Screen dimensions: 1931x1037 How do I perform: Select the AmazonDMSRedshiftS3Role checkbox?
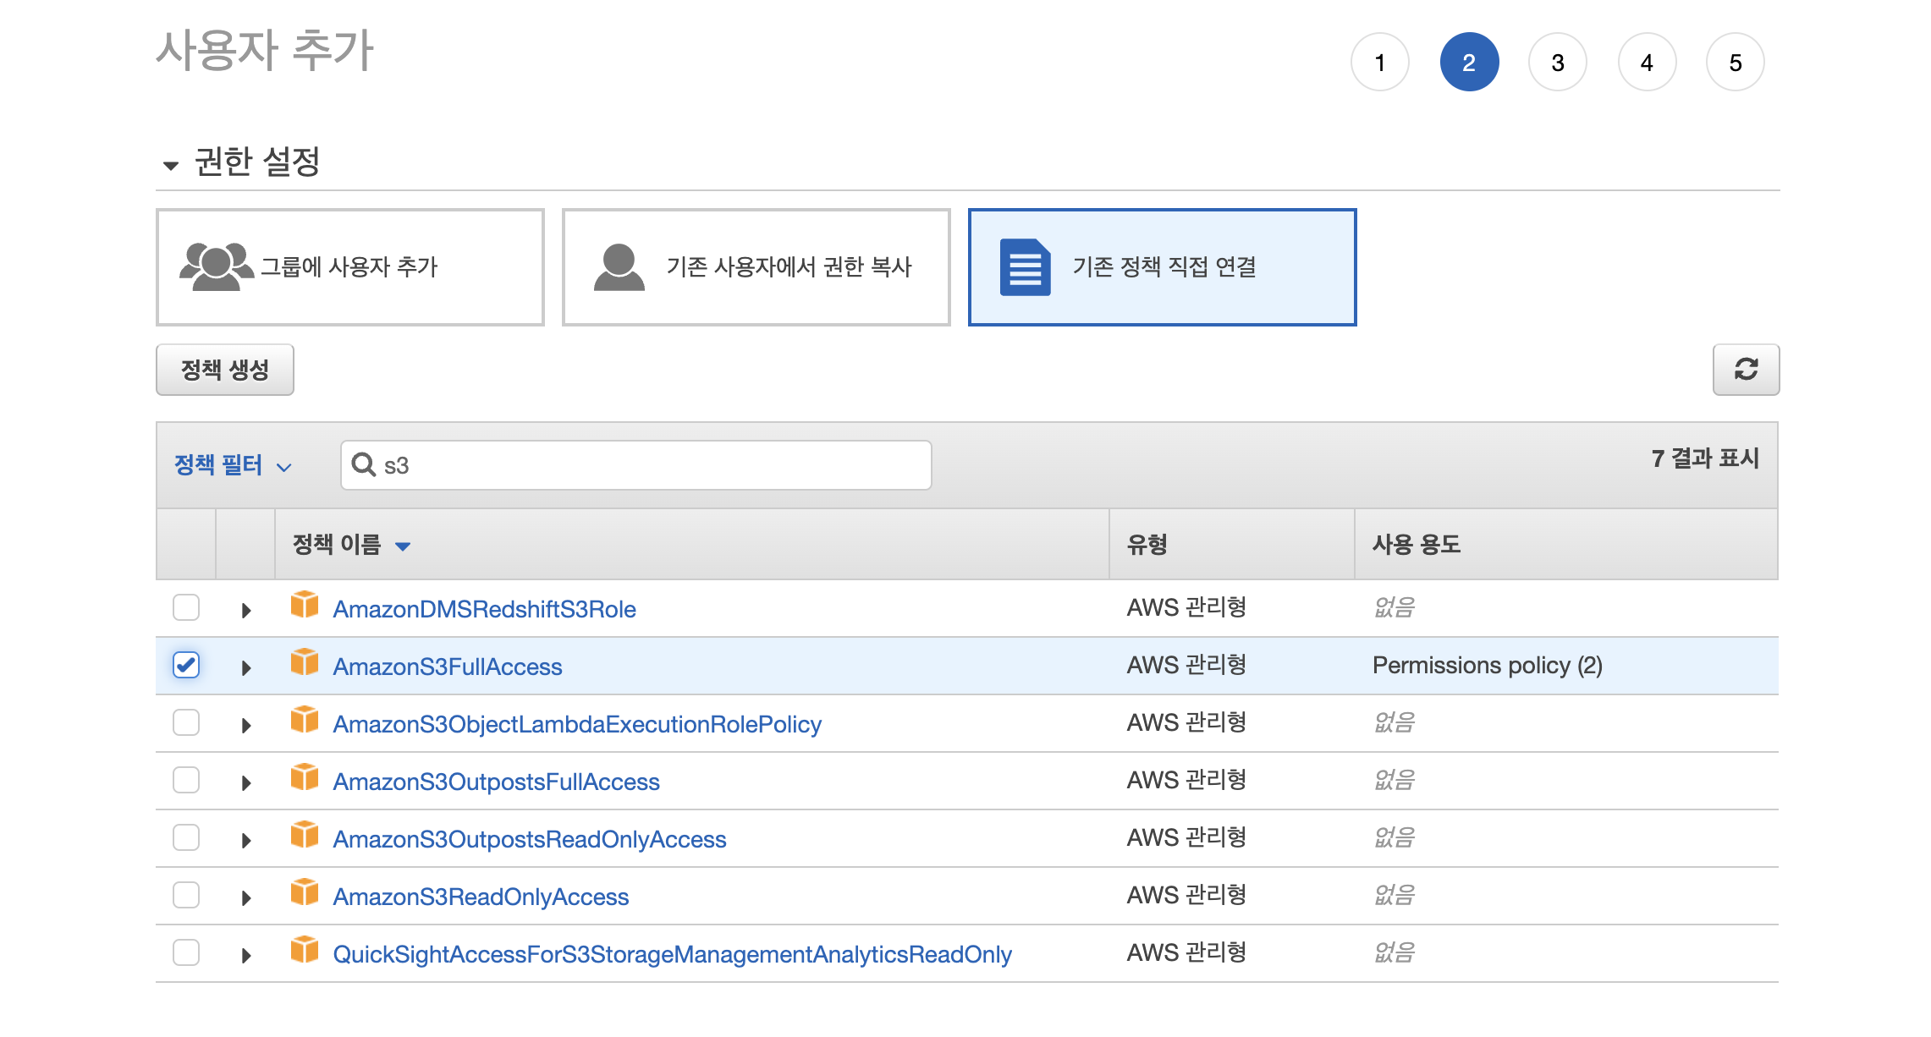point(186,607)
